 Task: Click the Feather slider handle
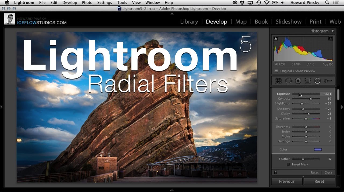[x=303, y=159]
